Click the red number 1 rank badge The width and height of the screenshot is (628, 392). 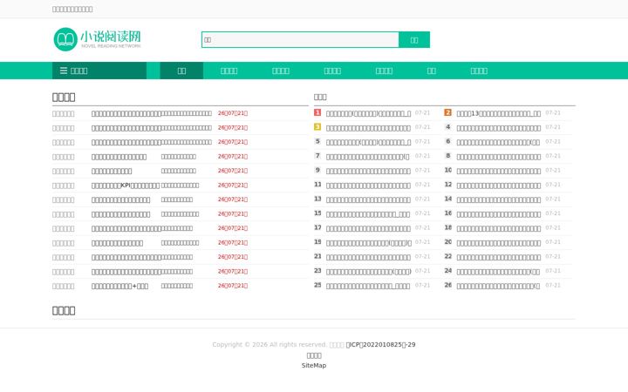coord(317,112)
